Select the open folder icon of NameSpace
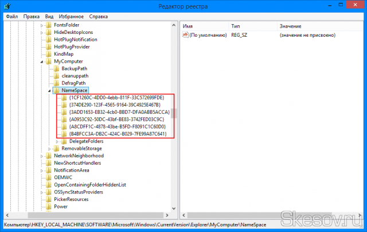This screenshot has width=367, height=232. (56, 91)
